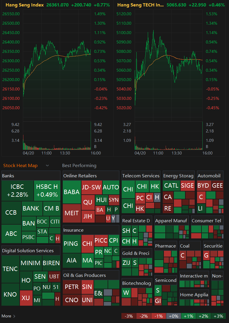Select the +3% legend color swatch
The height and width of the screenshot is (323, 229).
tap(218, 316)
